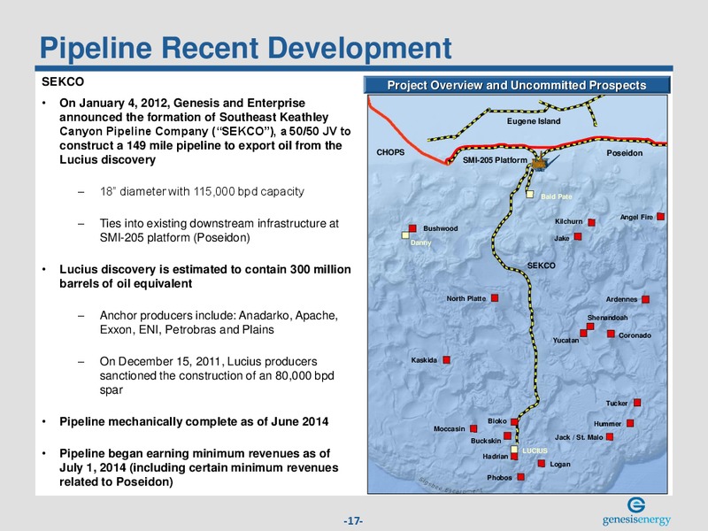The image size is (708, 531).
Task: Click the red Jack / St. Malo marker
Action: (610, 436)
